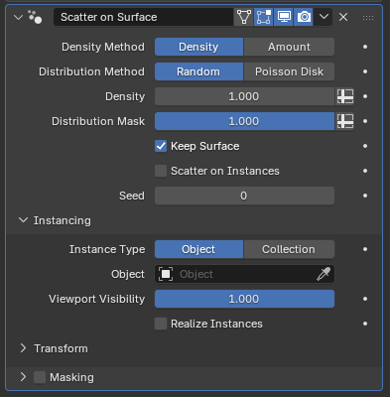390x397 pixels.
Task: Set Instance Type to Object
Action: [198, 249]
